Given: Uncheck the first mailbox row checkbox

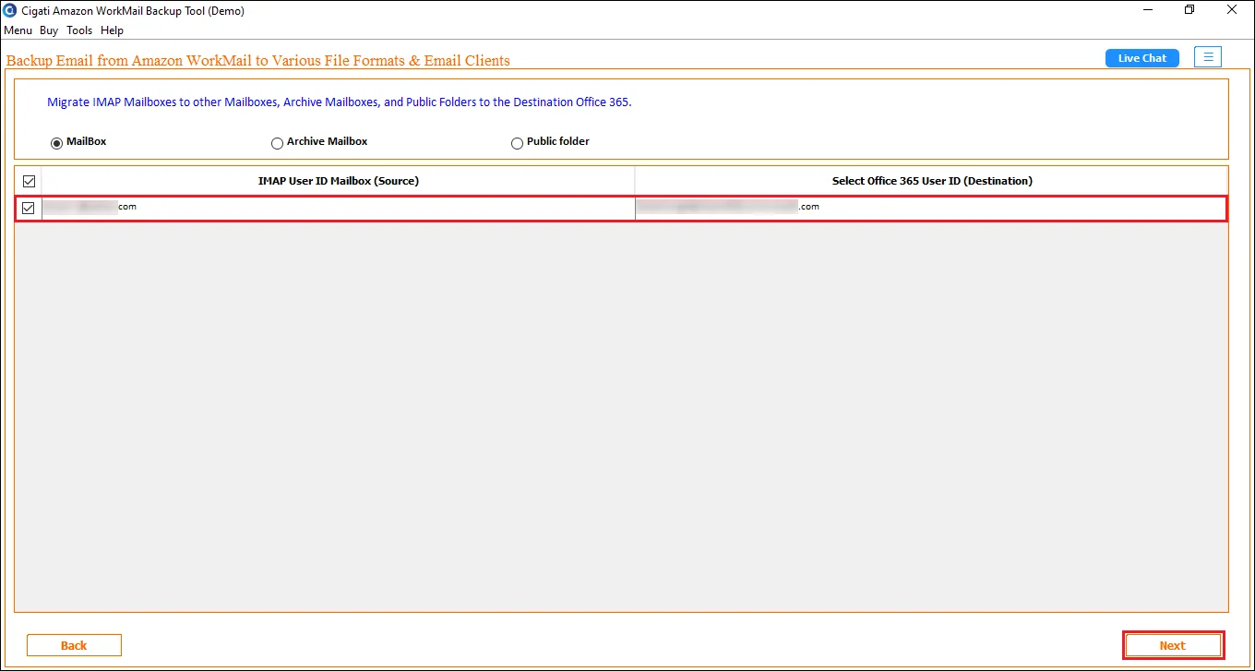Looking at the screenshot, I should (29, 209).
